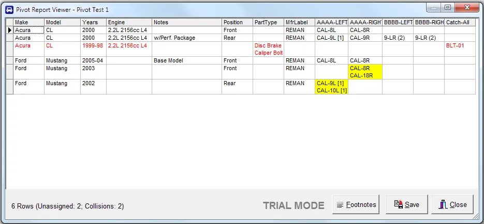Select the 2005-04 years cell

click(94, 60)
